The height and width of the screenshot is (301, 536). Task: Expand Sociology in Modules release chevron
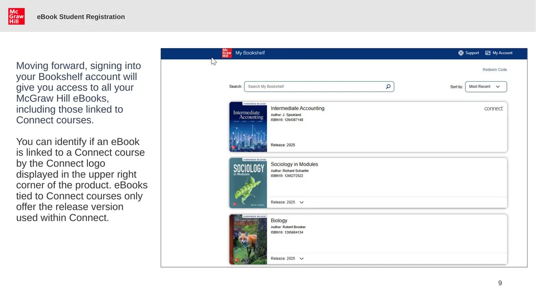pos(301,203)
